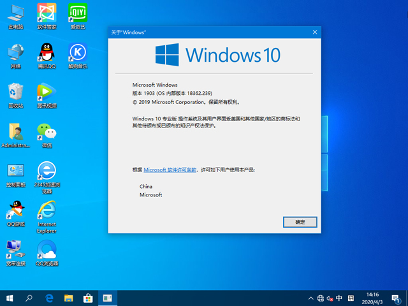Select the 软件管家 desktop shortcut
The image size is (408, 306).
point(47,17)
